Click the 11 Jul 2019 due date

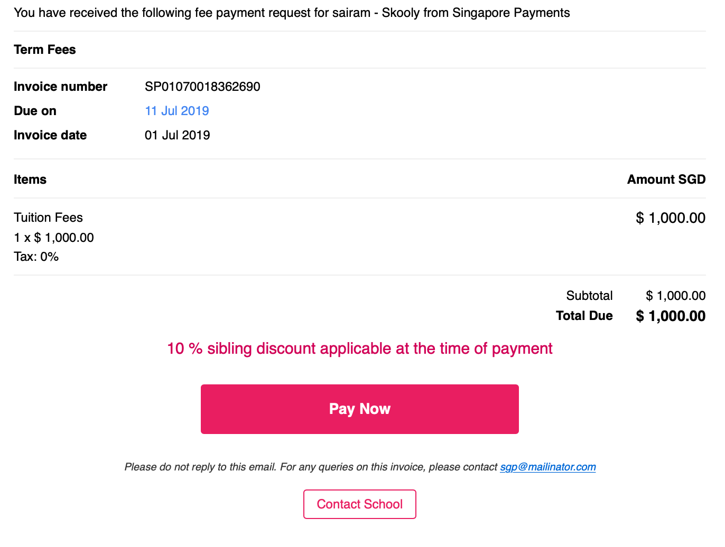[177, 111]
